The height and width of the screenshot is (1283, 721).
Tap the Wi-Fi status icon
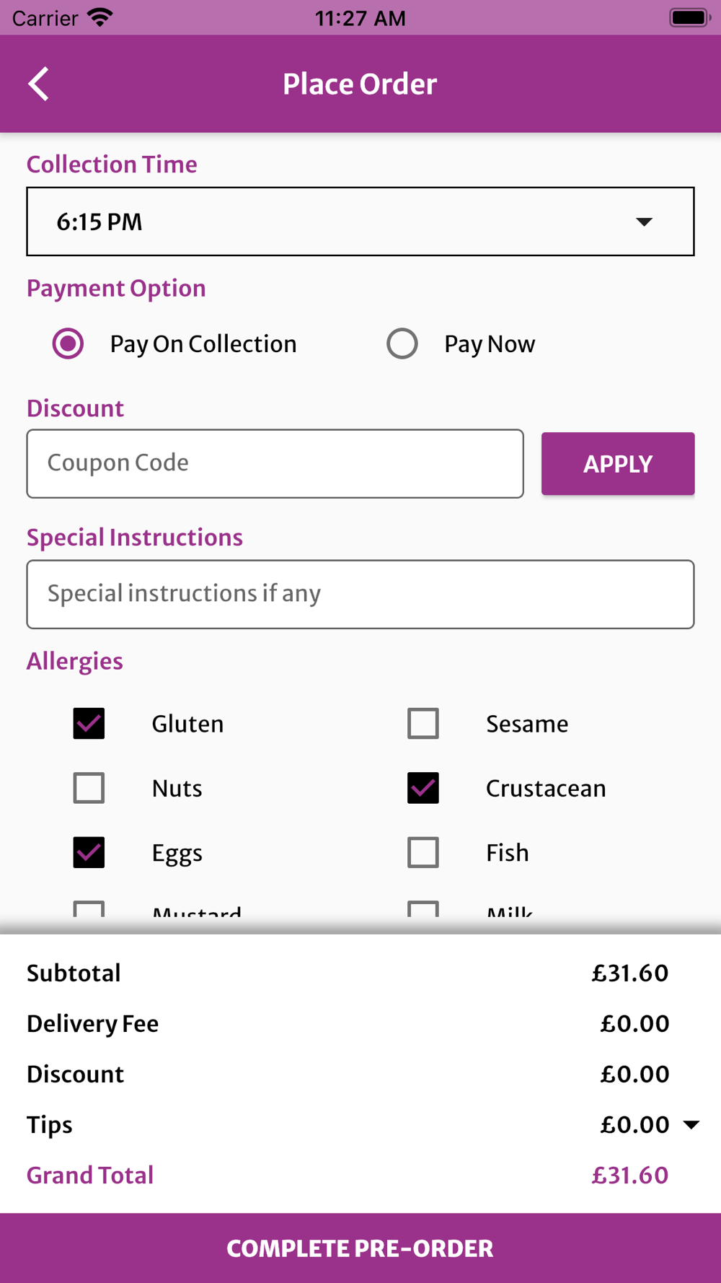click(99, 17)
